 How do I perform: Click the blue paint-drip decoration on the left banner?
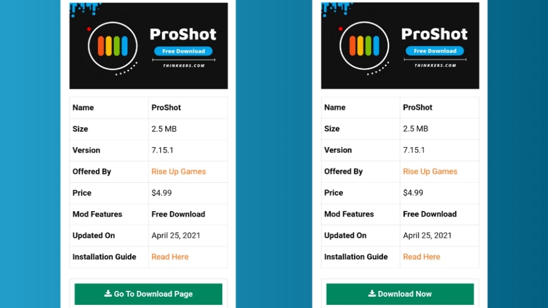84,9
